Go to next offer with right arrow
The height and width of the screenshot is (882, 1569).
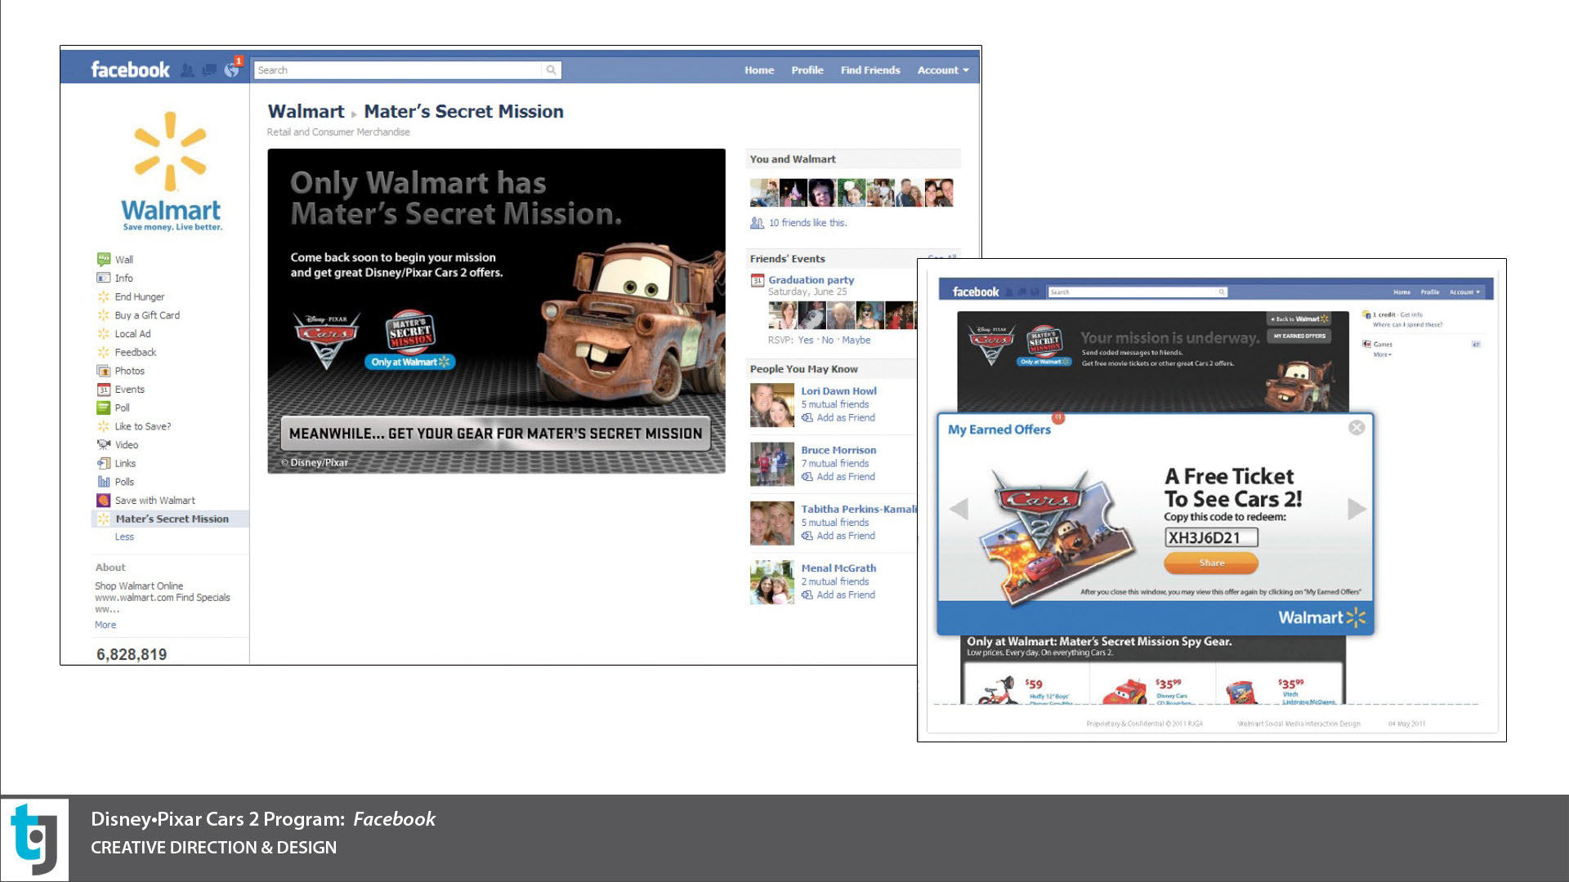pyautogui.click(x=1357, y=509)
